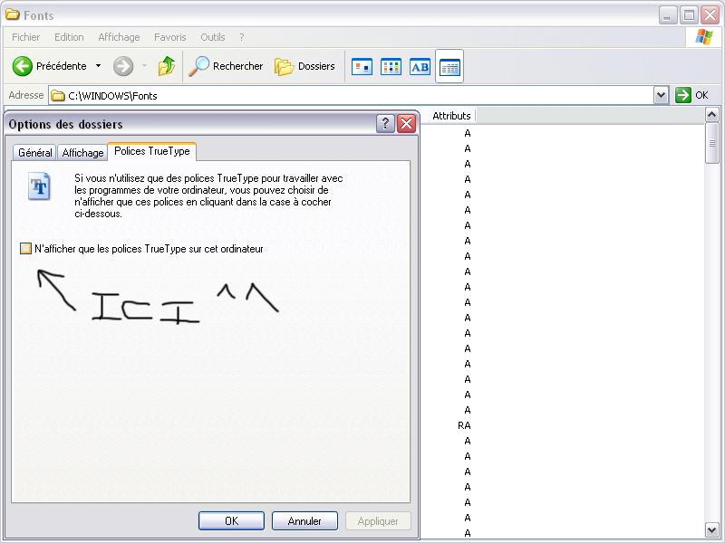Enable showing only TrueType fonts checkbox

tap(26, 249)
